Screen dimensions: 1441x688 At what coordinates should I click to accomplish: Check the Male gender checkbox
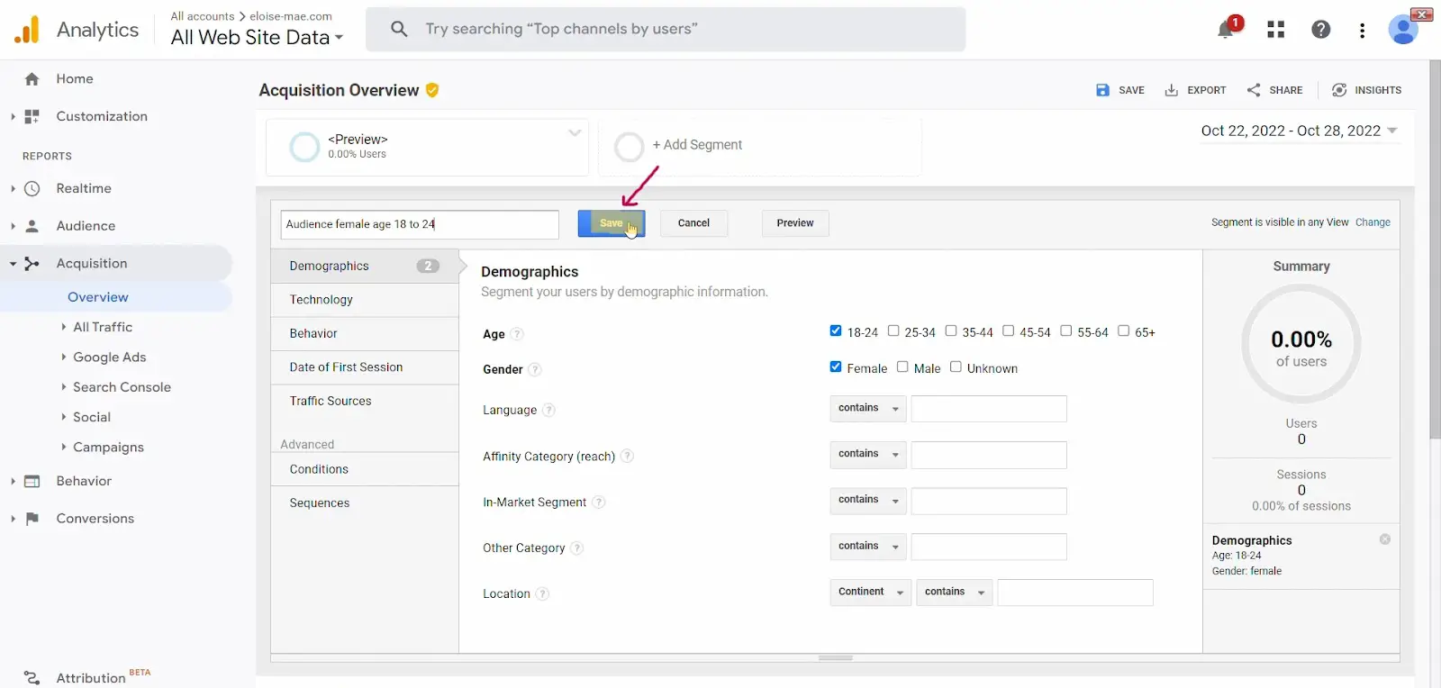pos(902,367)
